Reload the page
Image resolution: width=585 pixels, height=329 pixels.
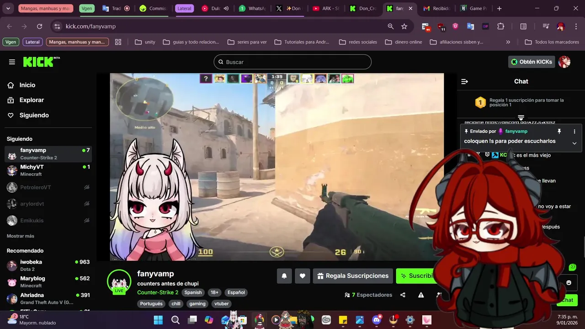[39, 27]
